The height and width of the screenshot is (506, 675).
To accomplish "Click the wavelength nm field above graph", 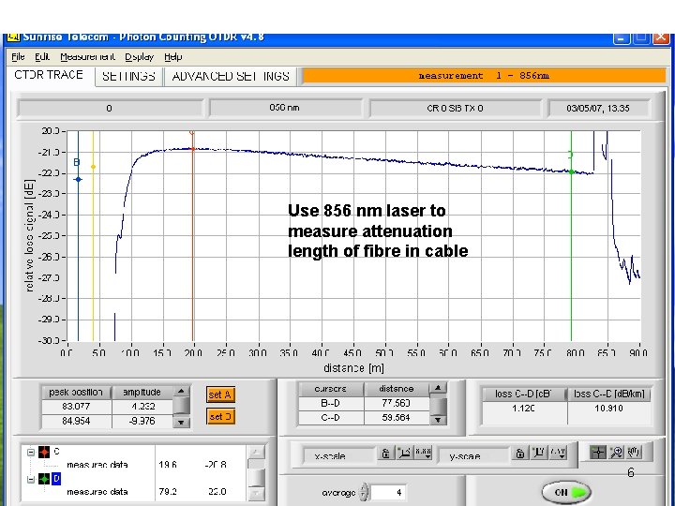I will [284, 108].
